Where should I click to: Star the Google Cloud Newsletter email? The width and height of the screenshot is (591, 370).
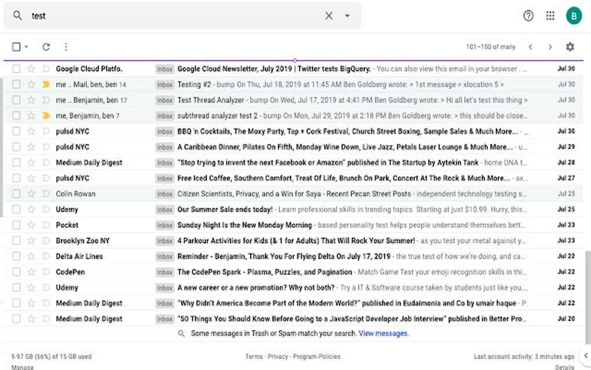(x=32, y=68)
